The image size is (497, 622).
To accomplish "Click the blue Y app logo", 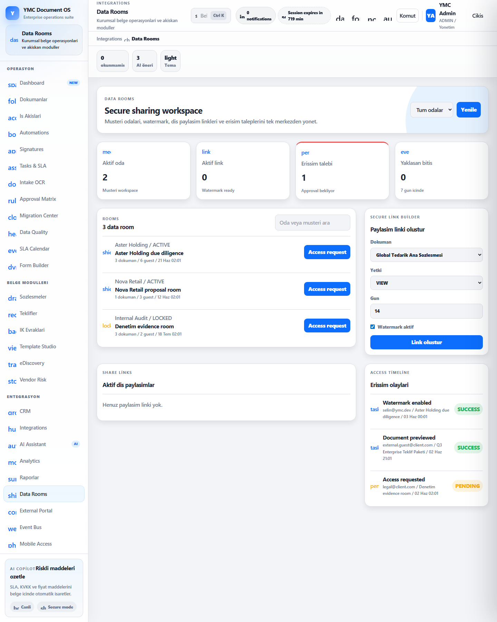I will [x=12, y=13].
